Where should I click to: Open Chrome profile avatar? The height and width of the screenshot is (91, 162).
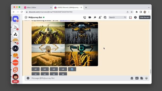(x=145, y=12)
